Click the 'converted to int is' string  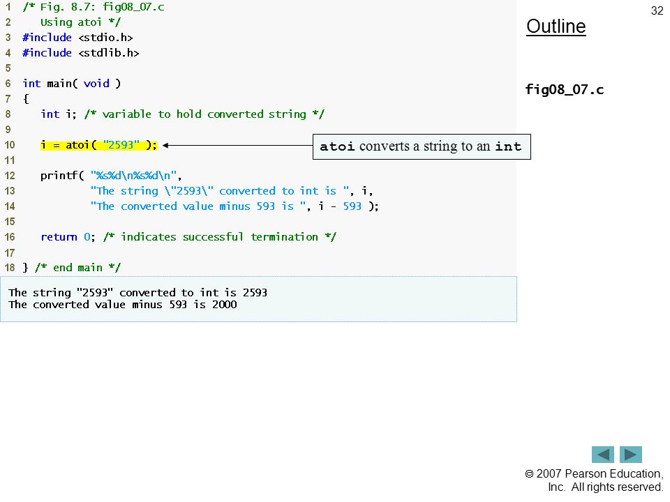point(220,191)
